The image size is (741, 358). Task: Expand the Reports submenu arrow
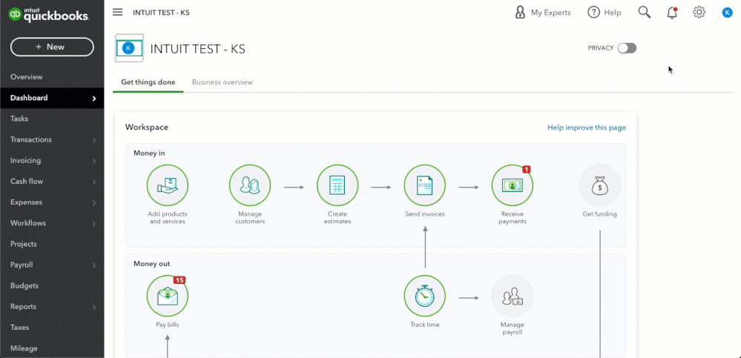(x=94, y=307)
